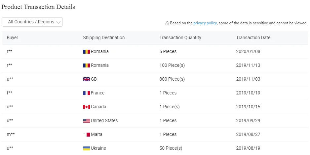This screenshot has height=155, width=310.
Task: Click the GB Union Jack flag icon
Action: click(86, 79)
